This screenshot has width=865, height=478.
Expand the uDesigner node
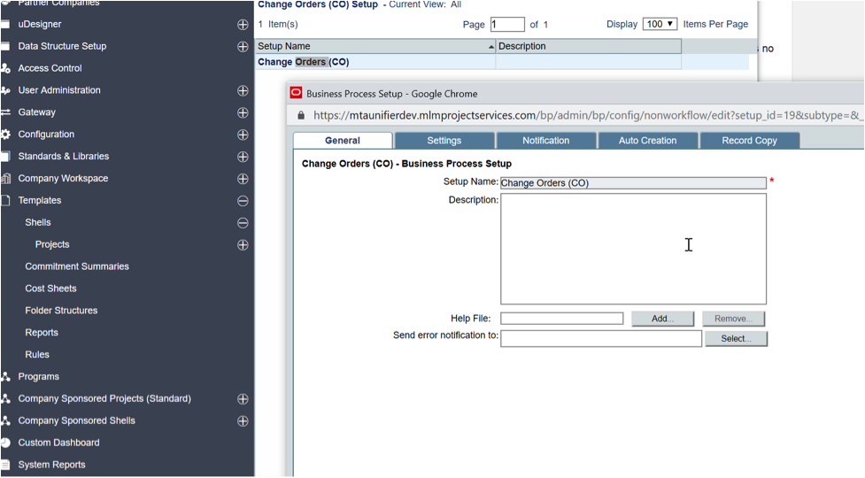243,24
